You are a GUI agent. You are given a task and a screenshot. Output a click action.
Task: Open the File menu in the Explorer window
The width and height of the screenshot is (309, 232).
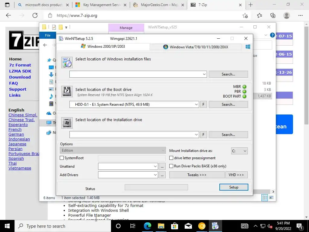[48, 35]
